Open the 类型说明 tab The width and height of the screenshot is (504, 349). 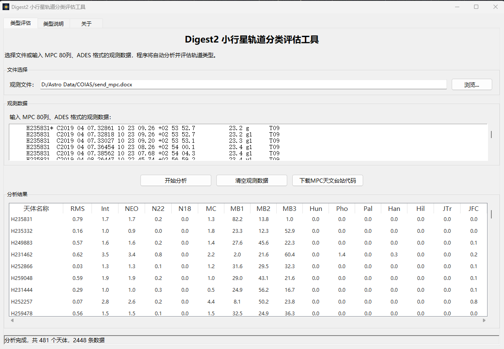point(54,24)
